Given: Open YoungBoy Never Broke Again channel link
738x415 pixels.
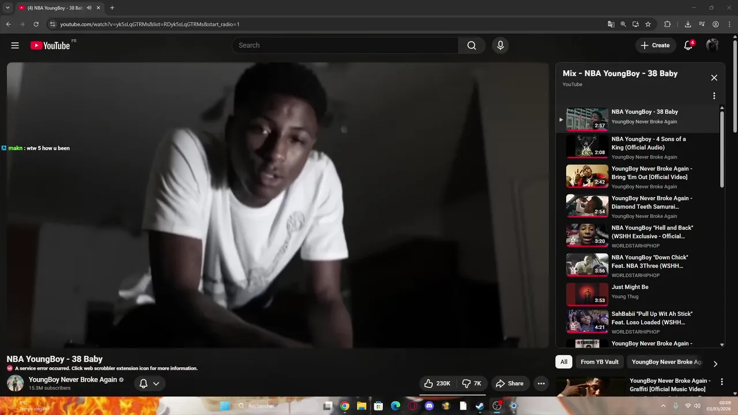Looking at the screenshot, I should (x=73, y=380).
